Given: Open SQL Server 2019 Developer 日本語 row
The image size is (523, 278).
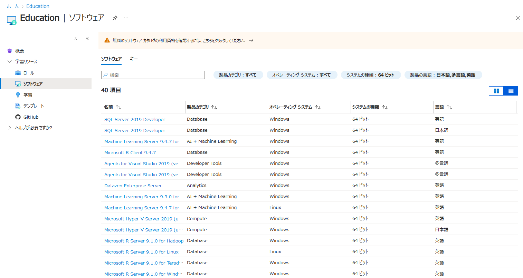Looking at the screenshot, I should click(x=135, y=130).
